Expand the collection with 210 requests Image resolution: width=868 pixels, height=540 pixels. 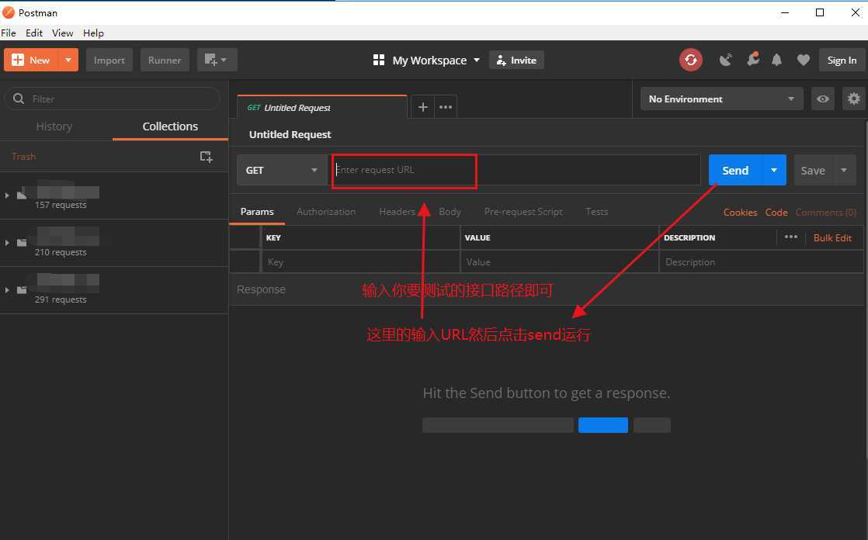pos(7,242)
